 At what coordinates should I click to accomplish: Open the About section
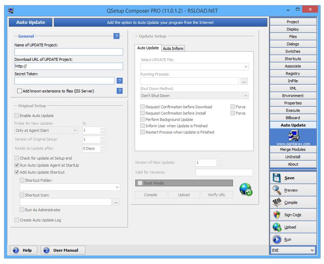tap(293, 164)
